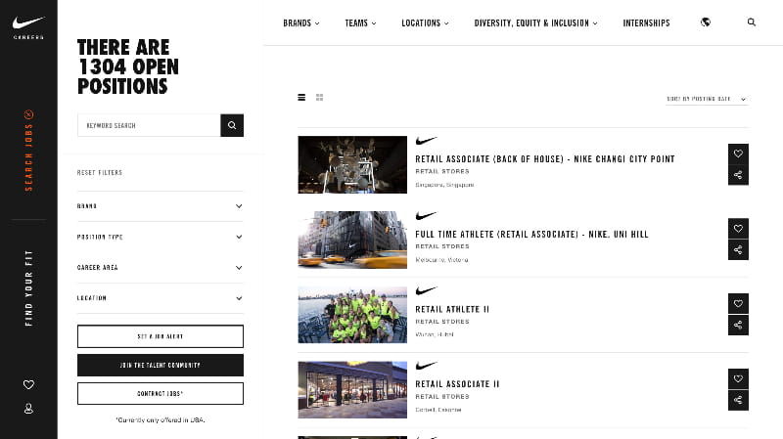Open Diversity, Equity & Inclusion menu
Screen dimensions: 783x439
tap(535, 22)
